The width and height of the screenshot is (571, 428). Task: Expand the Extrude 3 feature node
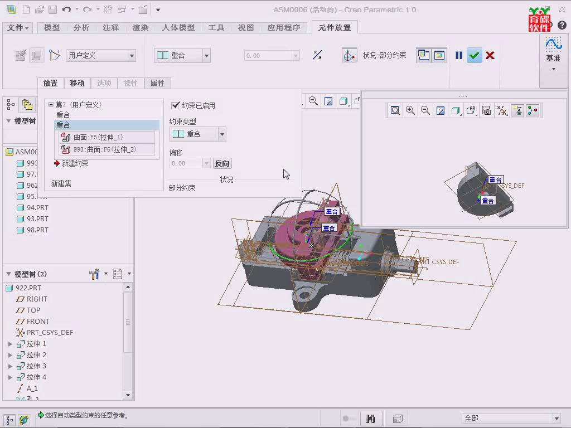10,366
